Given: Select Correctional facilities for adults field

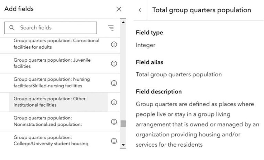Looking at the screenshot, I should [x=56, y=44].
